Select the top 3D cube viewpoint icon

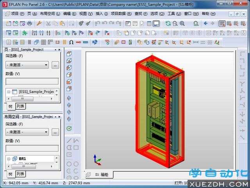click(x=69, y=54)
